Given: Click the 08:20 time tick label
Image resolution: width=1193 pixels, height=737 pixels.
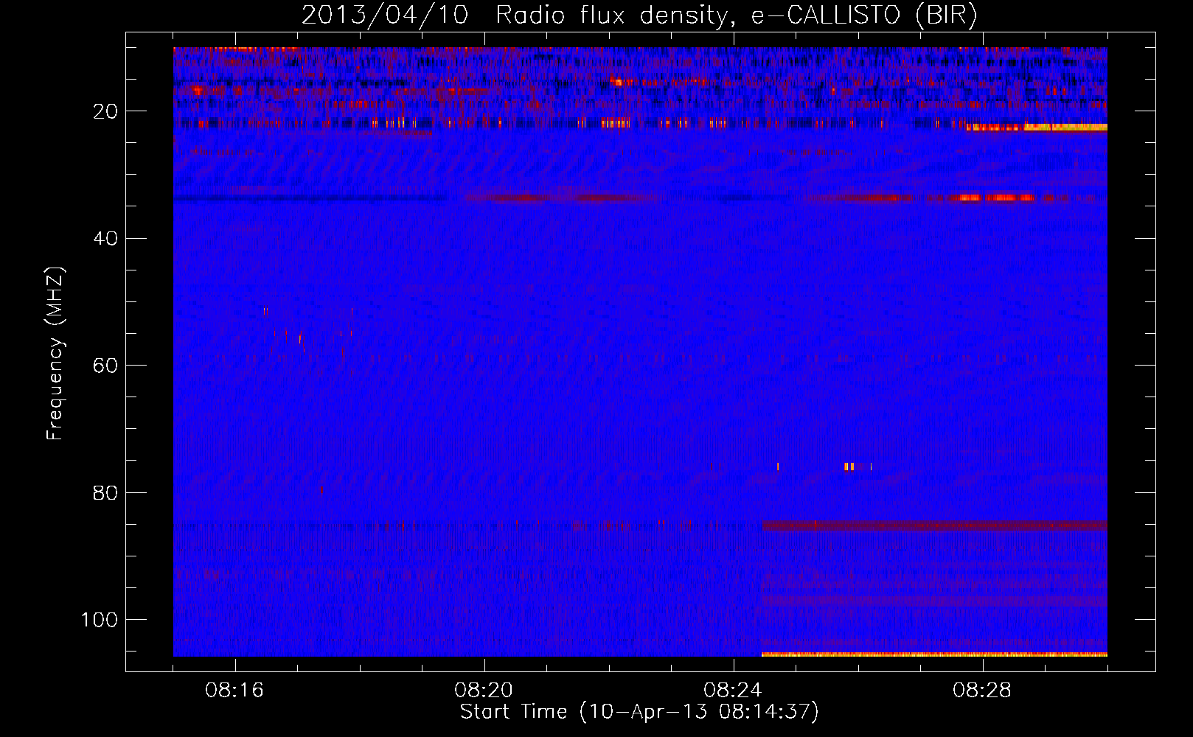Looking at the screenshot, I should pos(484,691).
